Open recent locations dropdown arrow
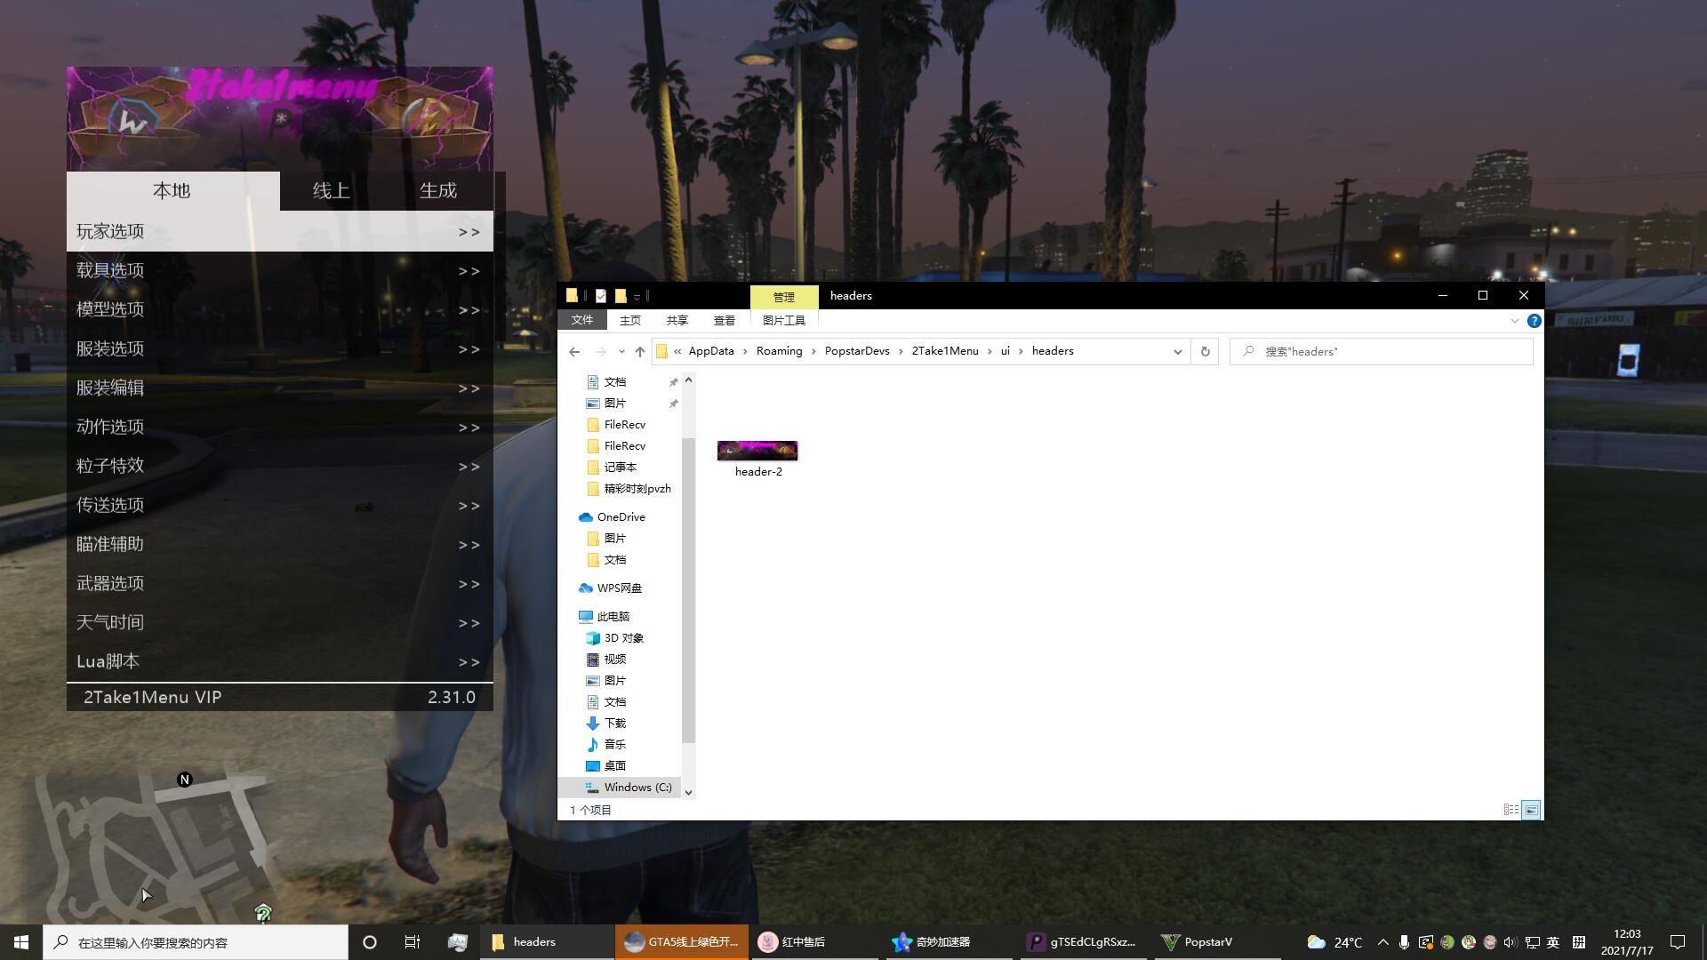The width and height of the screenshot is (1707, 960). click(621, 351)
